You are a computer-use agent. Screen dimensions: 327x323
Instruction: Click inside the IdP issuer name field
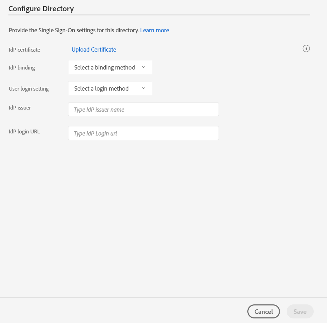tap(143, 109)
